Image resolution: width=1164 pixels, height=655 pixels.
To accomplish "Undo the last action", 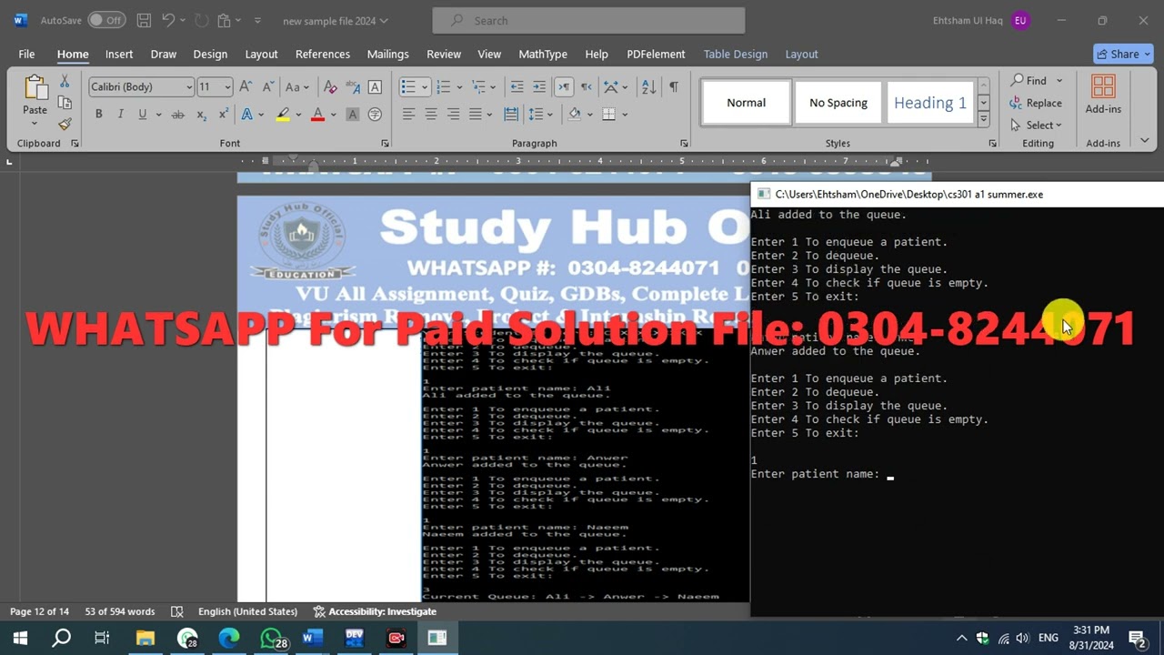I will pyautogui.click(x=168, y=20).
